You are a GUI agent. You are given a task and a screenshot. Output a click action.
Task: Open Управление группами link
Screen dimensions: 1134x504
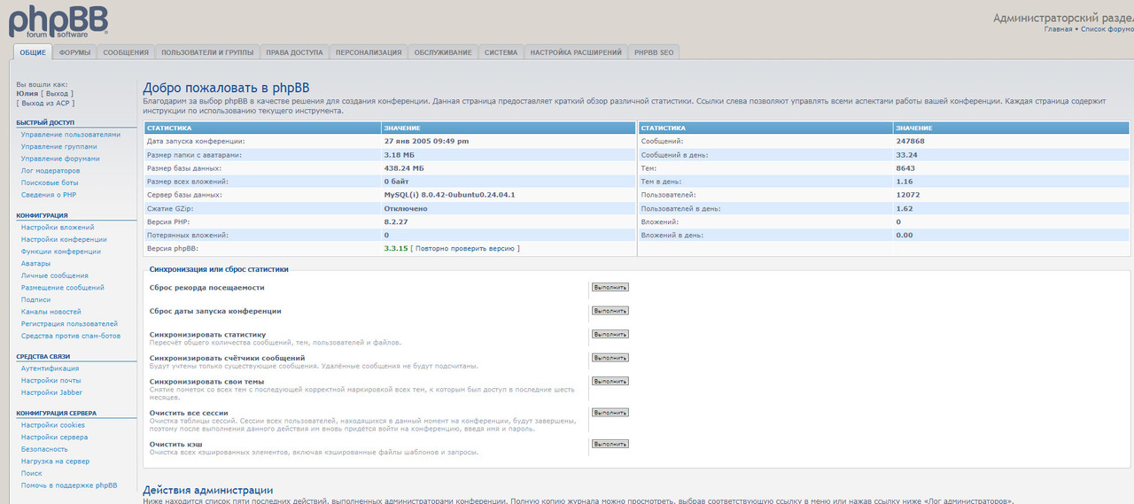(59, 146)
